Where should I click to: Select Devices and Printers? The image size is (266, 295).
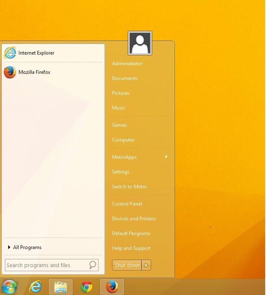(134, 219)
